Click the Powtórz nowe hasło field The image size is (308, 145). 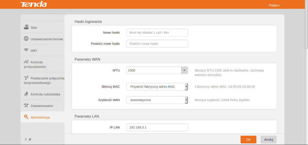157,44
